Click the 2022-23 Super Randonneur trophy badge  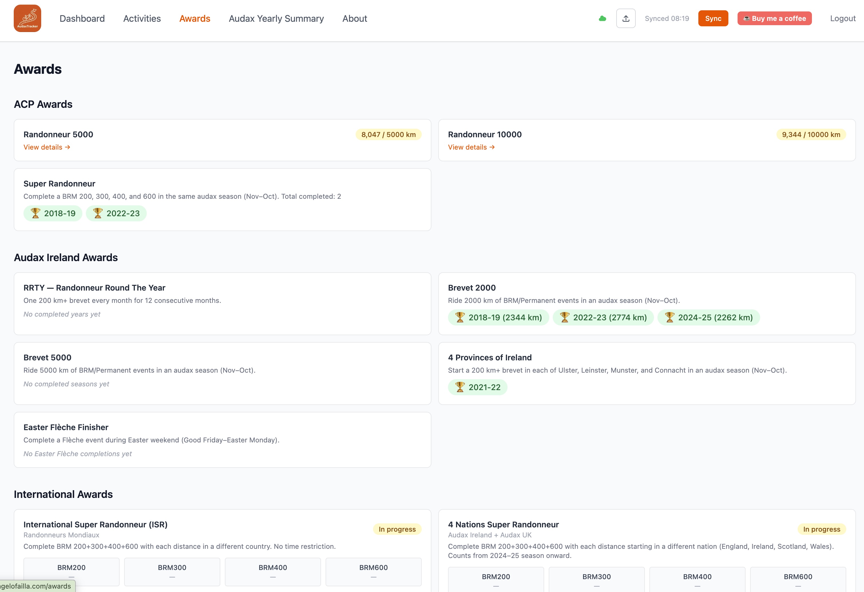[x=116, y=213]
